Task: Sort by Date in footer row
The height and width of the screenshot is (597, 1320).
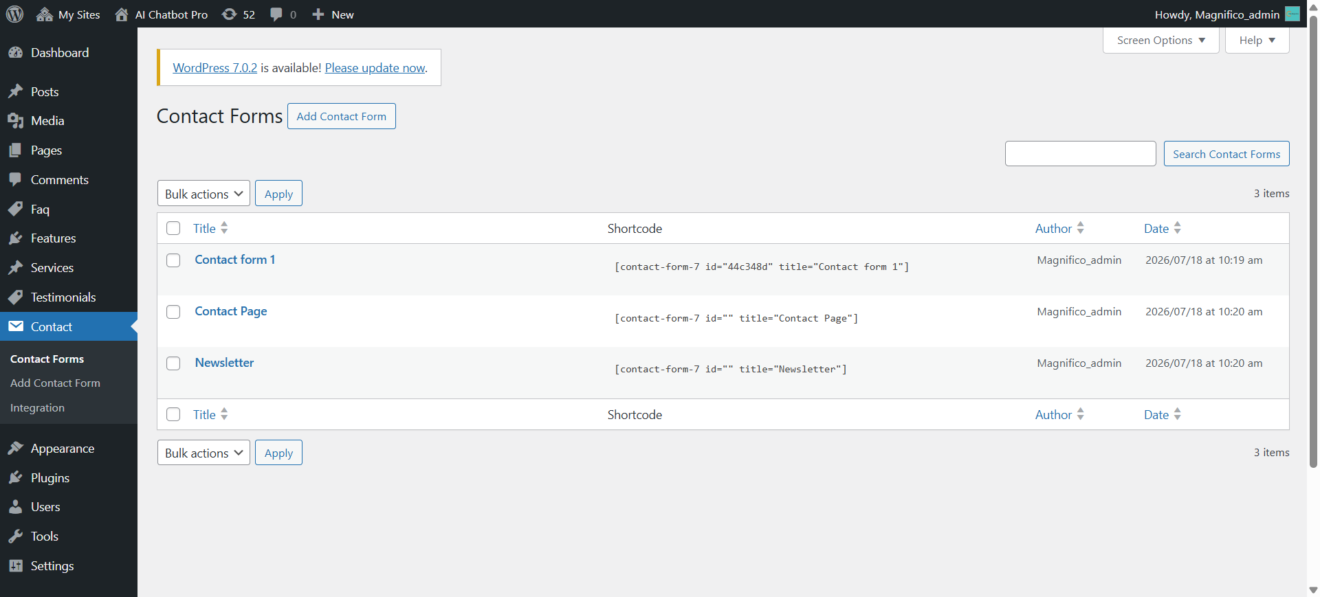Action: [x=1162, y=414]
